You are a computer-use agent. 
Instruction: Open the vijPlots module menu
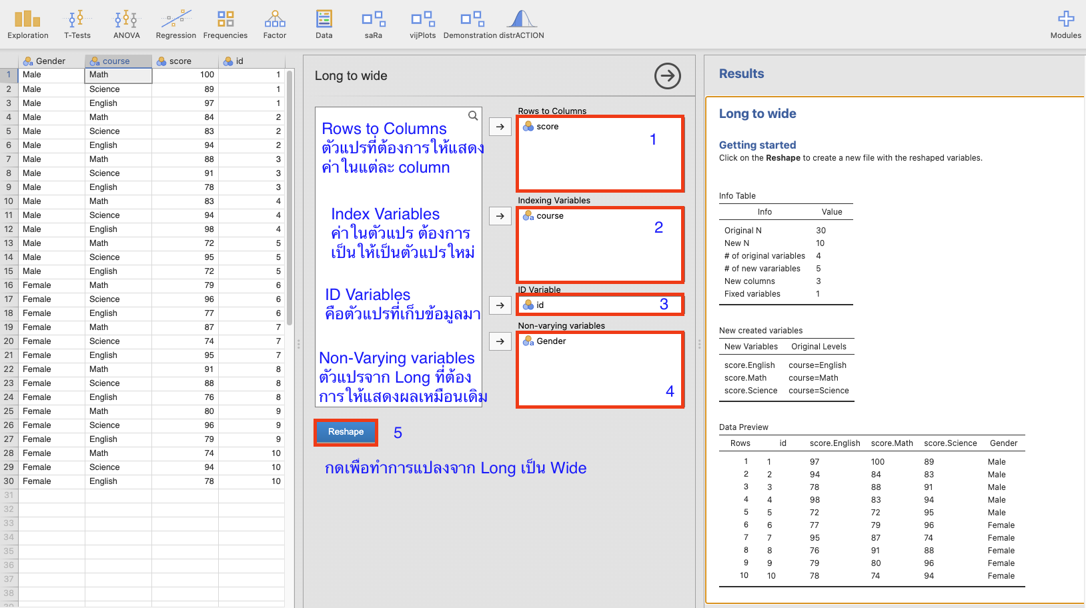(422, 25)
